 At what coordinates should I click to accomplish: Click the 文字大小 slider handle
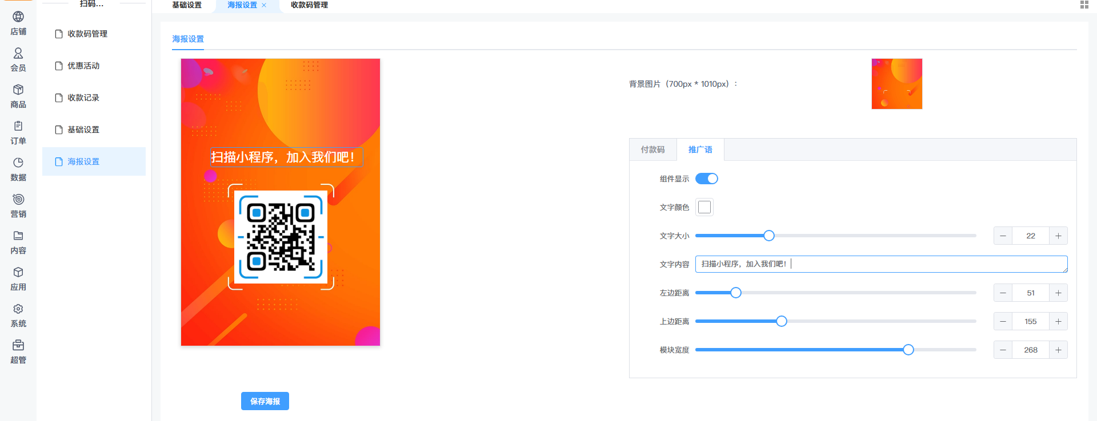[769, 236]
